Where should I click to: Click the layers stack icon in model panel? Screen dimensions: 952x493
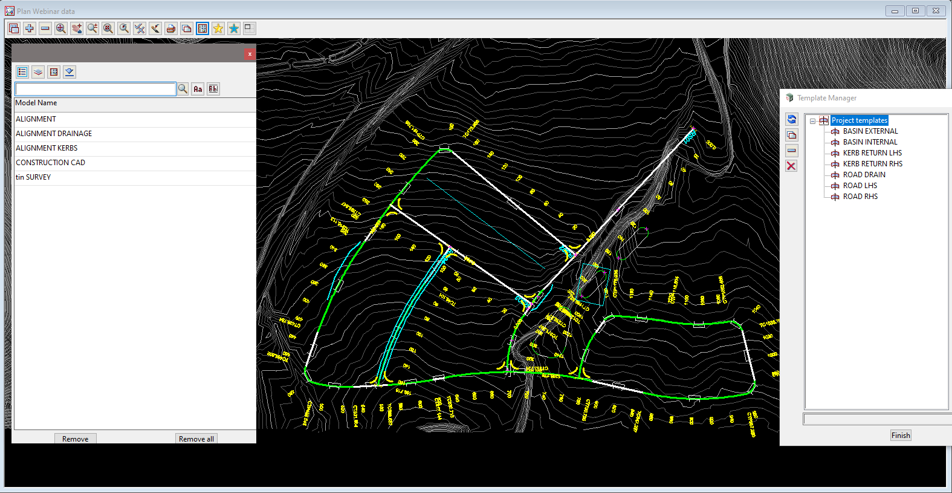tap(38, 72)
